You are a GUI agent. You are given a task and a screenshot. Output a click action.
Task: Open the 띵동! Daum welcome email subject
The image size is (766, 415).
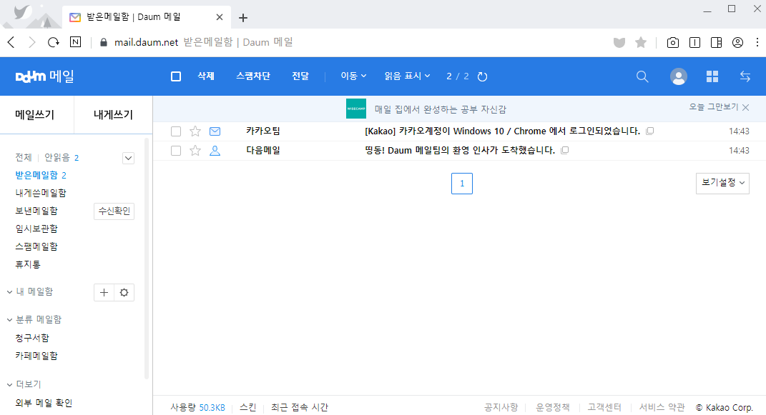click(x=460, y=150)
